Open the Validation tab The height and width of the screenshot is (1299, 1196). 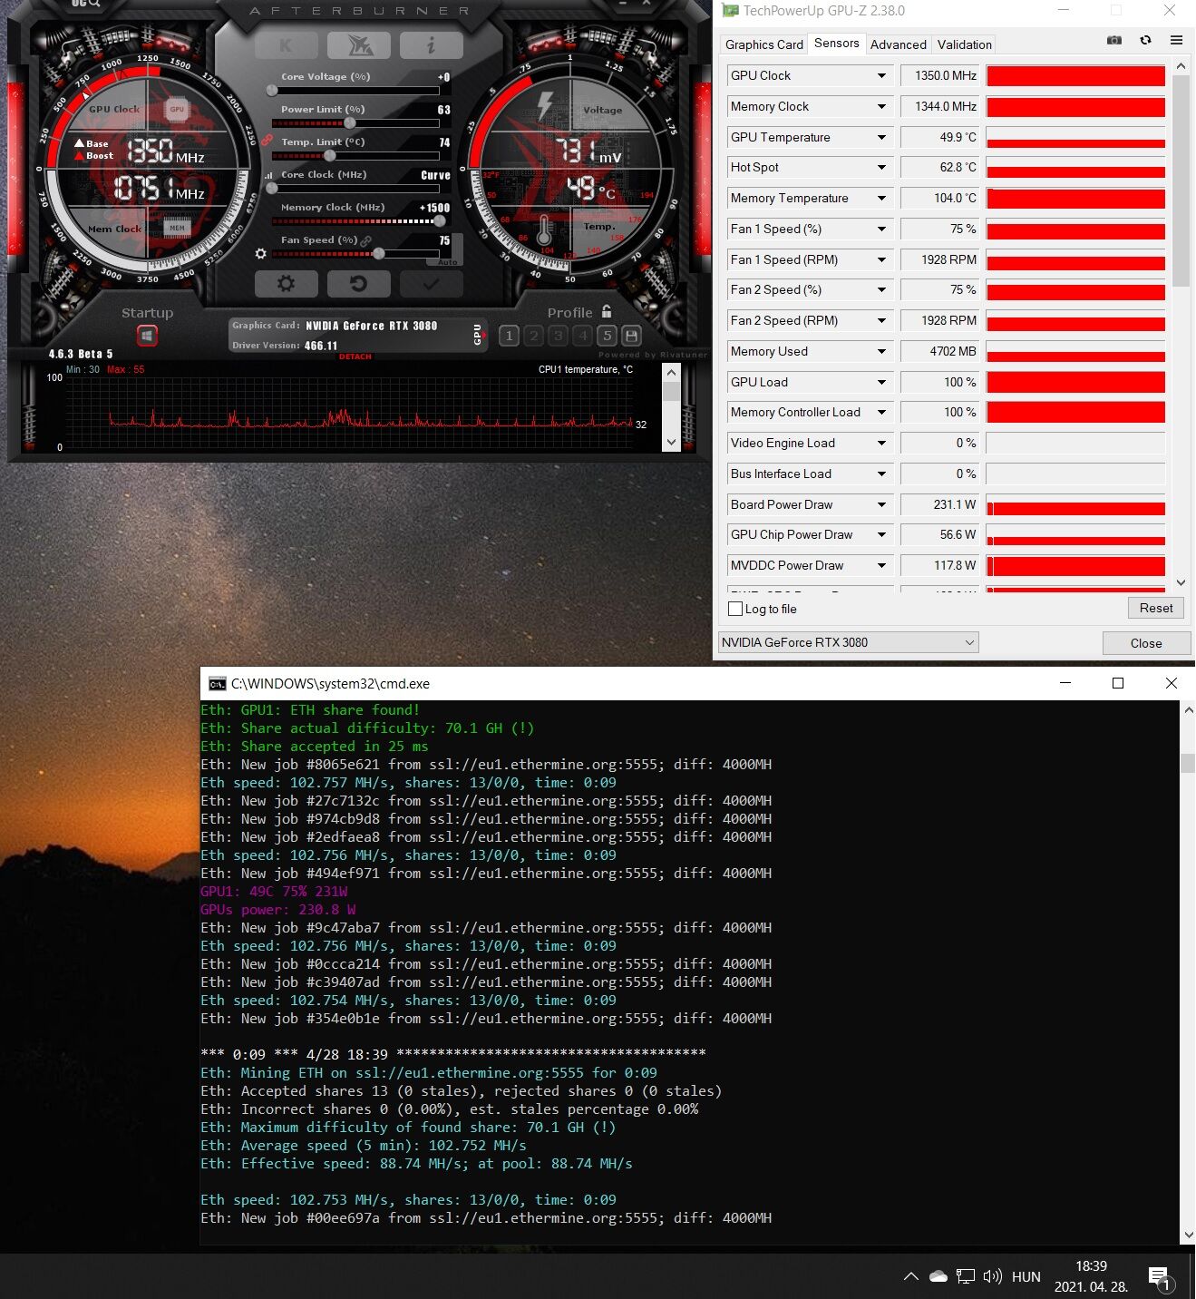(x=965, y=44)
